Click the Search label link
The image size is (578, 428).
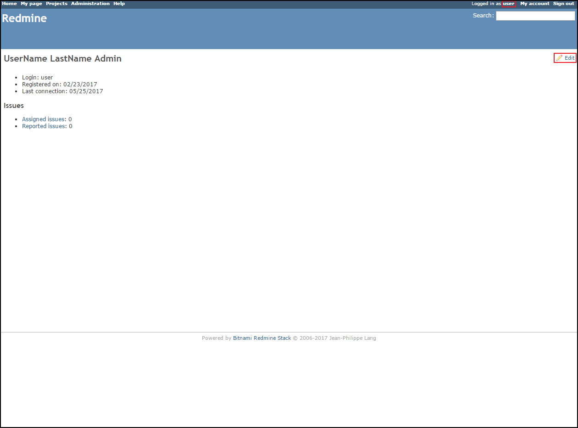(x=483, y=16)
